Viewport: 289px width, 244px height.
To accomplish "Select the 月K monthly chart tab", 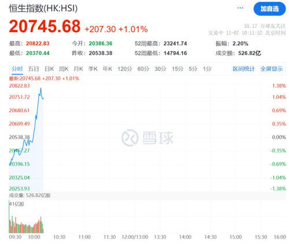I will (78, 69).
